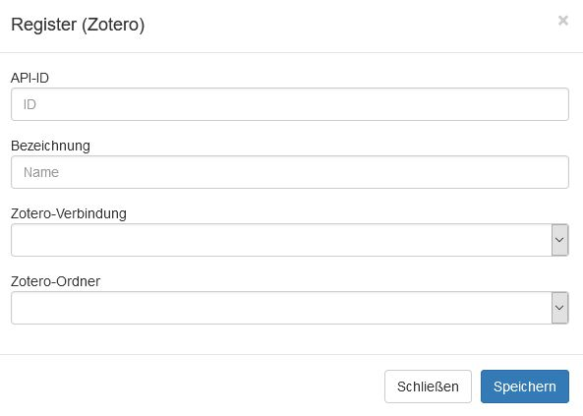Select the empty Zotero-Ordner selection area
Viewport: 583px width, 416px height.
[281, 308]
